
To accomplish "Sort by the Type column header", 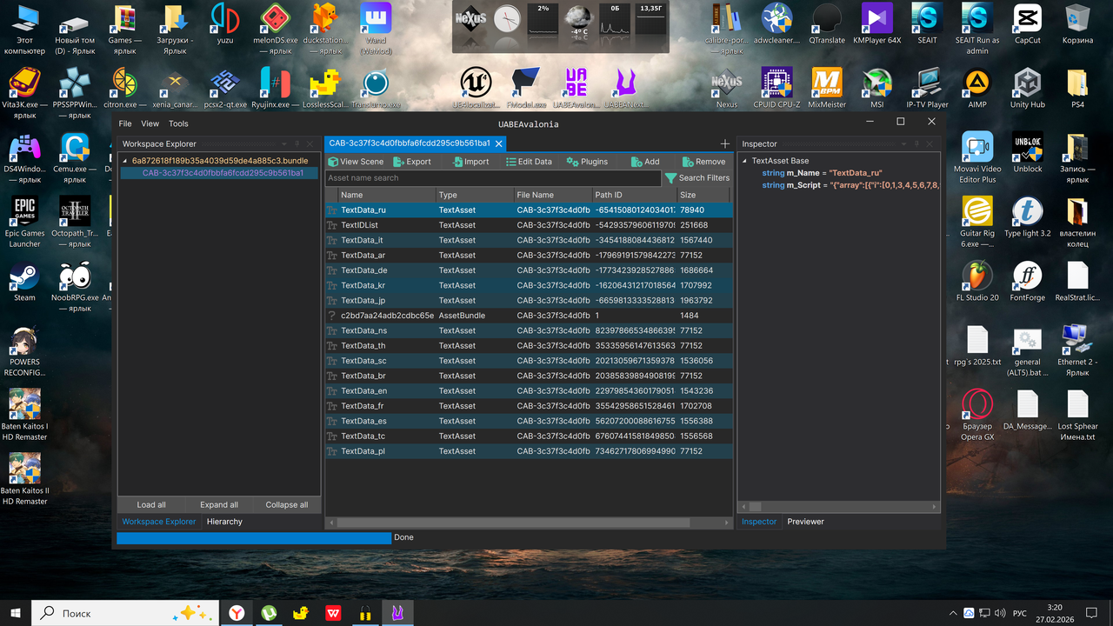I will pyautogui.click(x=473, y=195).
